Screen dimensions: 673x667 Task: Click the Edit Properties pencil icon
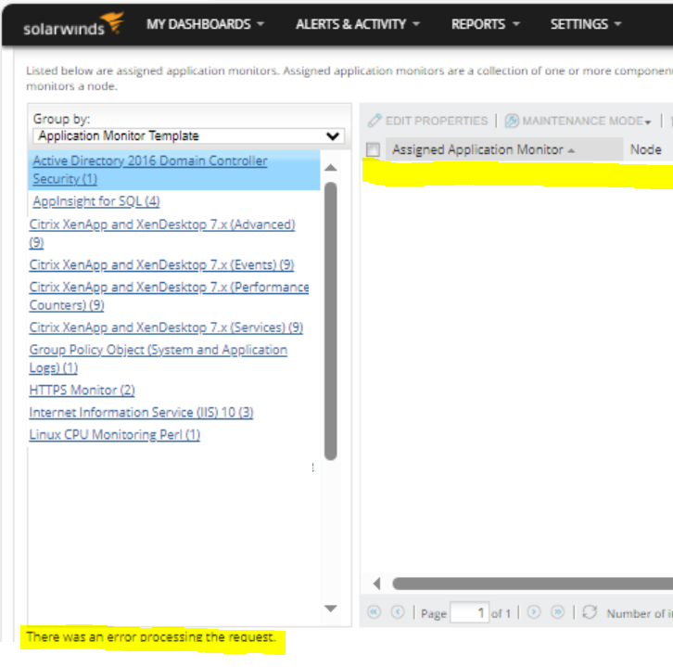click(375, 121)
